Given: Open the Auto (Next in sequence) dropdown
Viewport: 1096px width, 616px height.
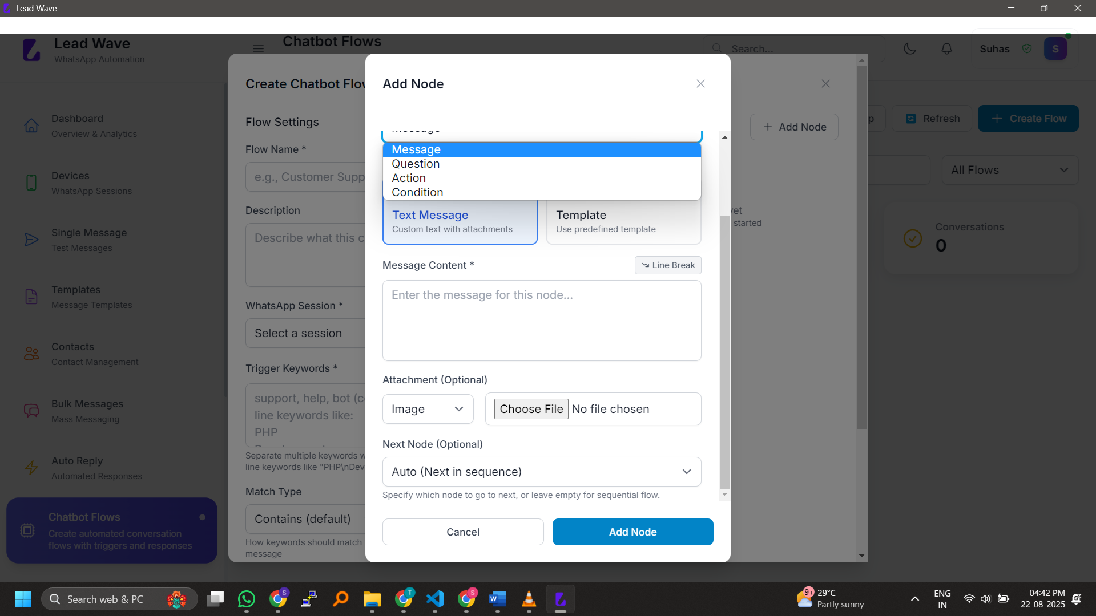Looking at the screenshot, I should (541, 472).
